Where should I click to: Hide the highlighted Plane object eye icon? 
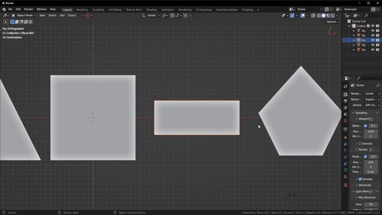pyautogui.click(x=372, y=40)
